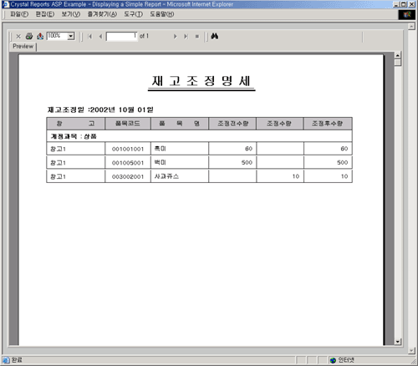This screenshot has height=366, width=418.
Task: Click the report scrollbar up arrow
Action: tap(398, 55)
